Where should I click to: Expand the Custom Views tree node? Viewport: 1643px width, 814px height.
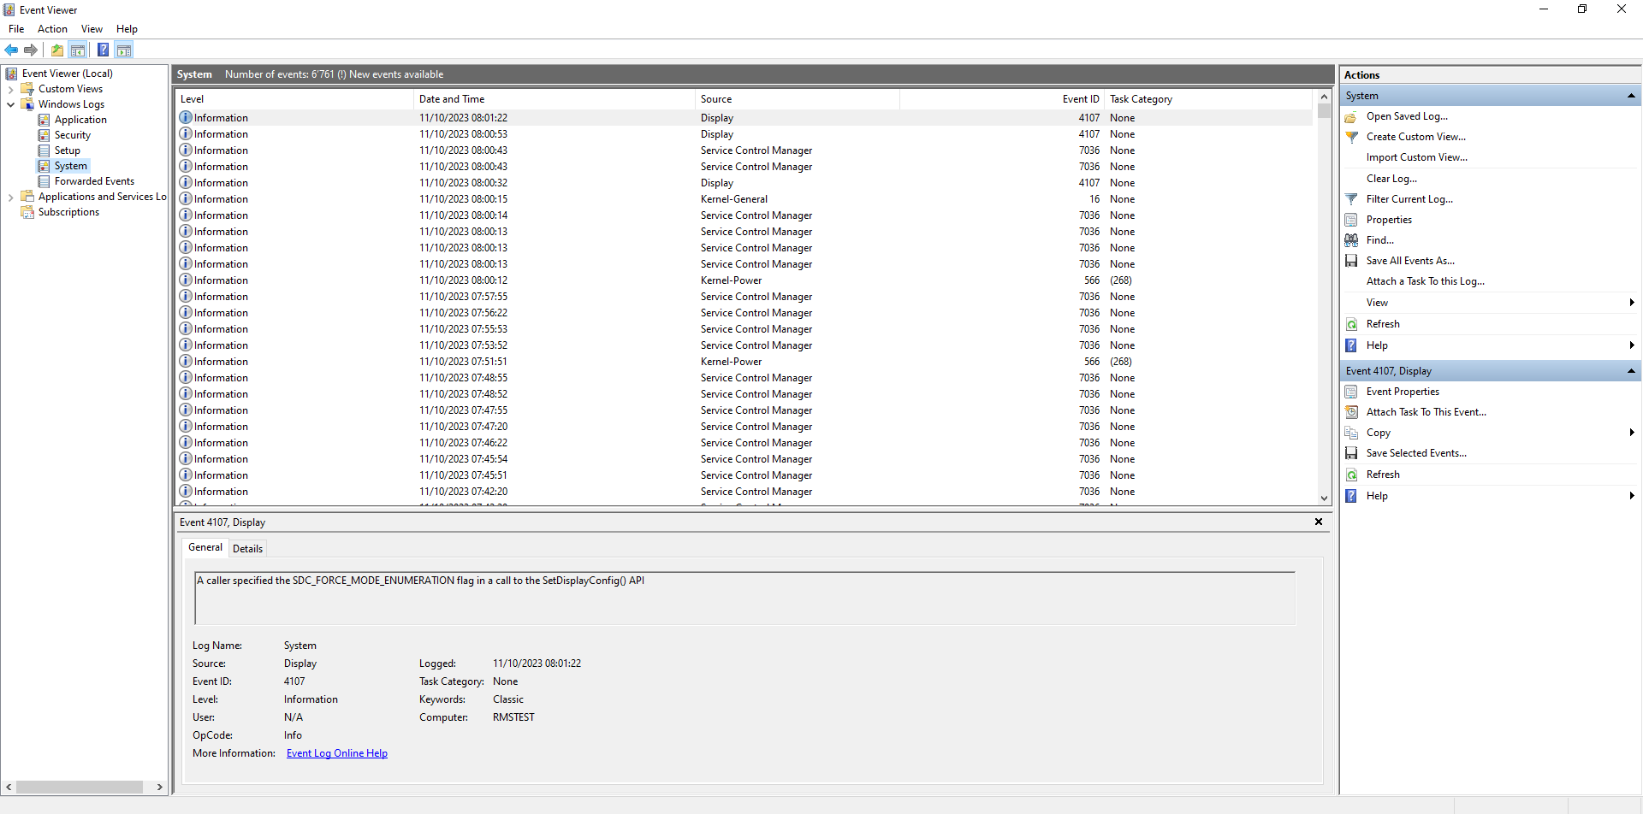tap(10, 89)
